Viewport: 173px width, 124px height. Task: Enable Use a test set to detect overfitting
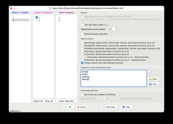pos(82,95)
